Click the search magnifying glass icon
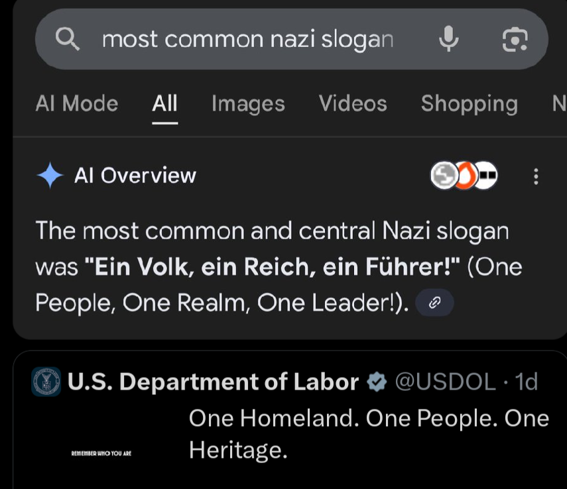The image size is (567, 489). (69, 38)
